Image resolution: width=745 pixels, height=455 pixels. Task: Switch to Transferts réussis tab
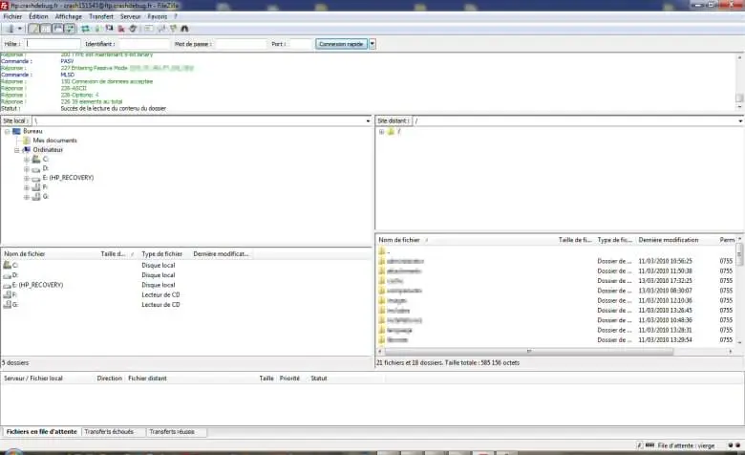(x=176, y=432)
